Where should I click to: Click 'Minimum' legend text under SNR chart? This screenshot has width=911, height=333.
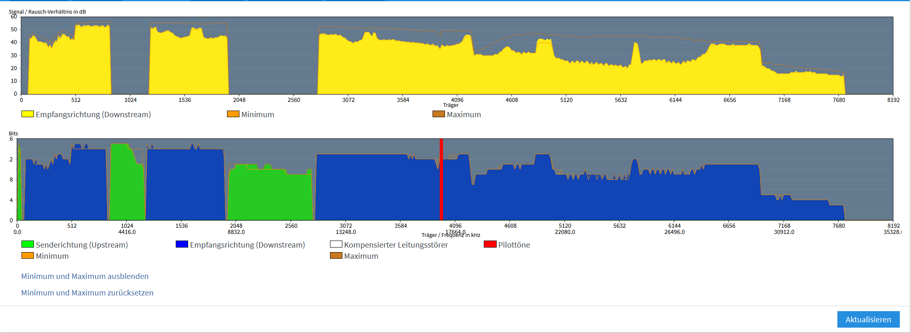pos(258,114)
